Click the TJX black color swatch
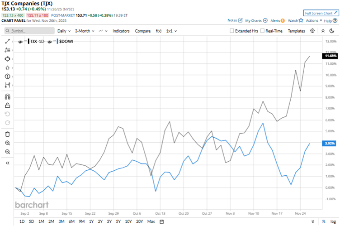340x226 pixels. pyautogui.click(x=28, y=41)
